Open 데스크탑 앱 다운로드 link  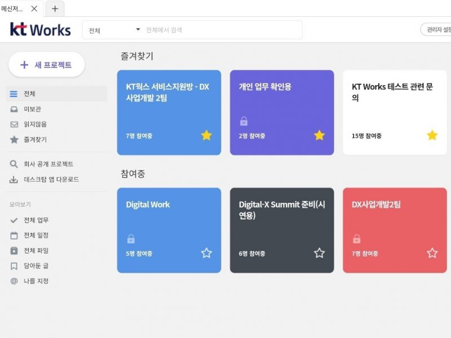tap(51, 180)
